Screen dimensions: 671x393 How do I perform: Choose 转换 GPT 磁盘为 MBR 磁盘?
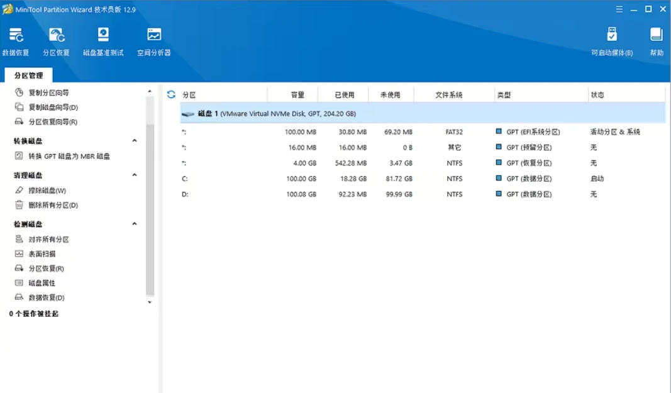(x=69, y=157)
